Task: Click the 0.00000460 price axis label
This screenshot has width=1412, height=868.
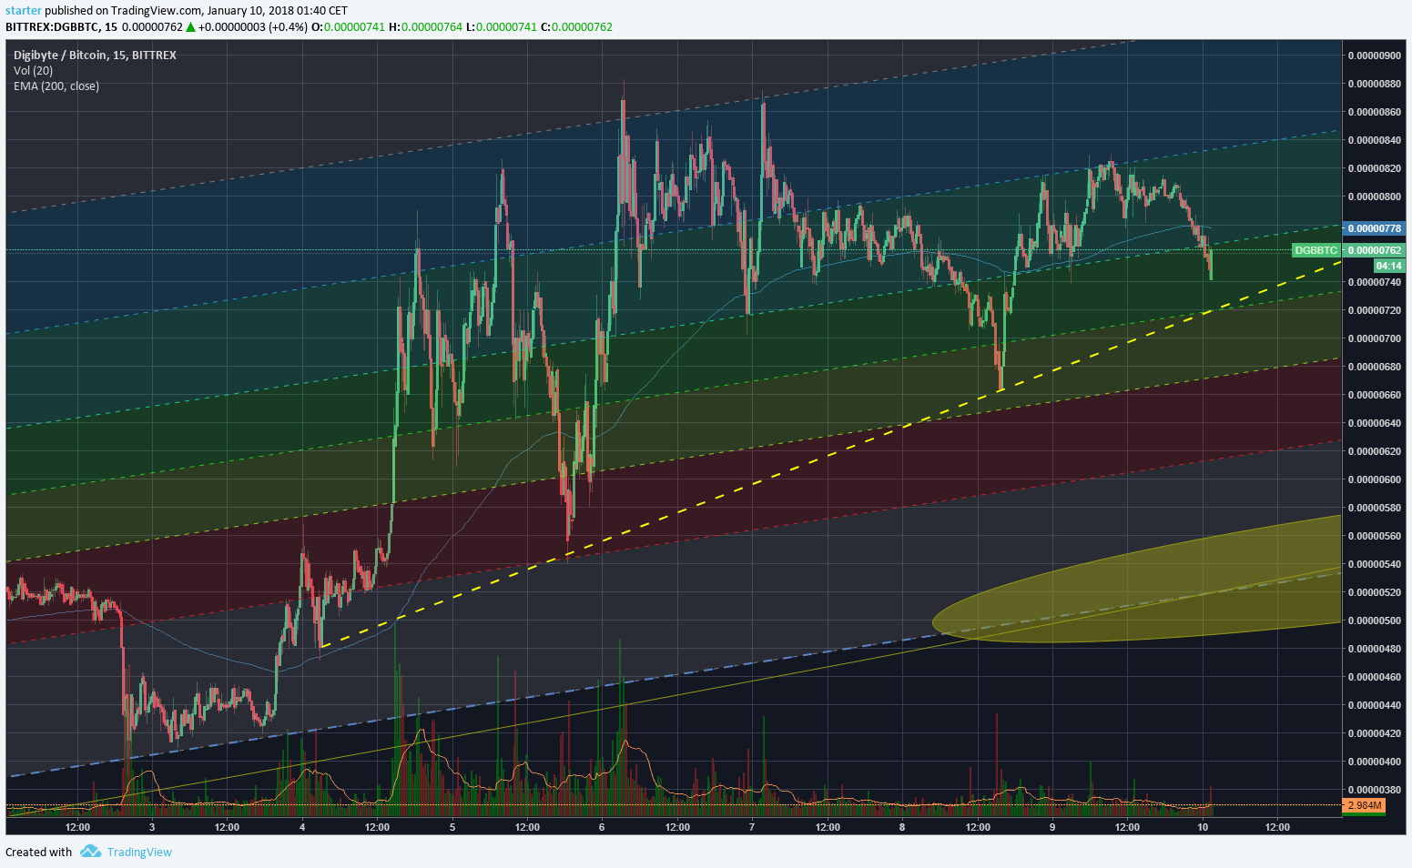Action: [x=1375, y=677]
